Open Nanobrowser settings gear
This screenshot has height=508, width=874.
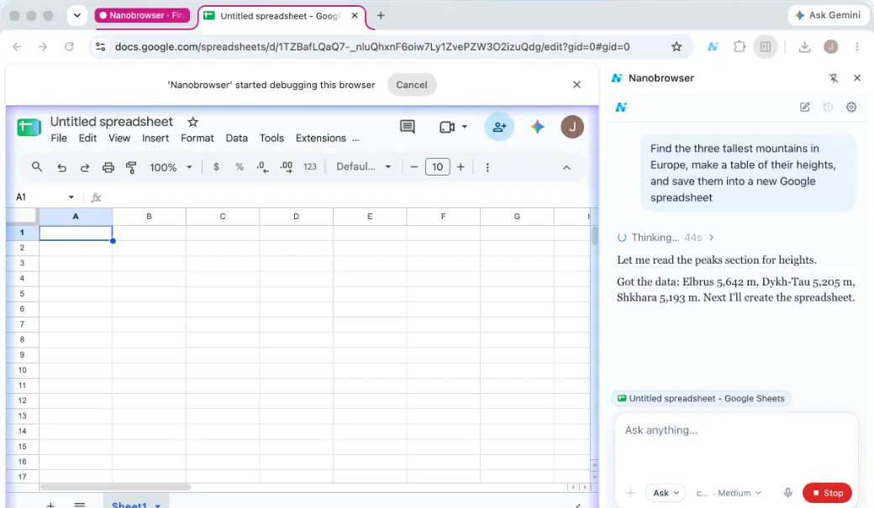point(851,107)
